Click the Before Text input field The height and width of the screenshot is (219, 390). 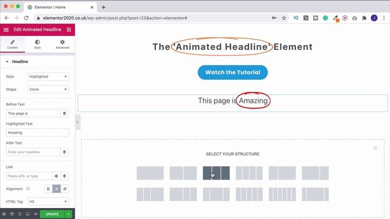pyautogui.click(x=33, y=114)
